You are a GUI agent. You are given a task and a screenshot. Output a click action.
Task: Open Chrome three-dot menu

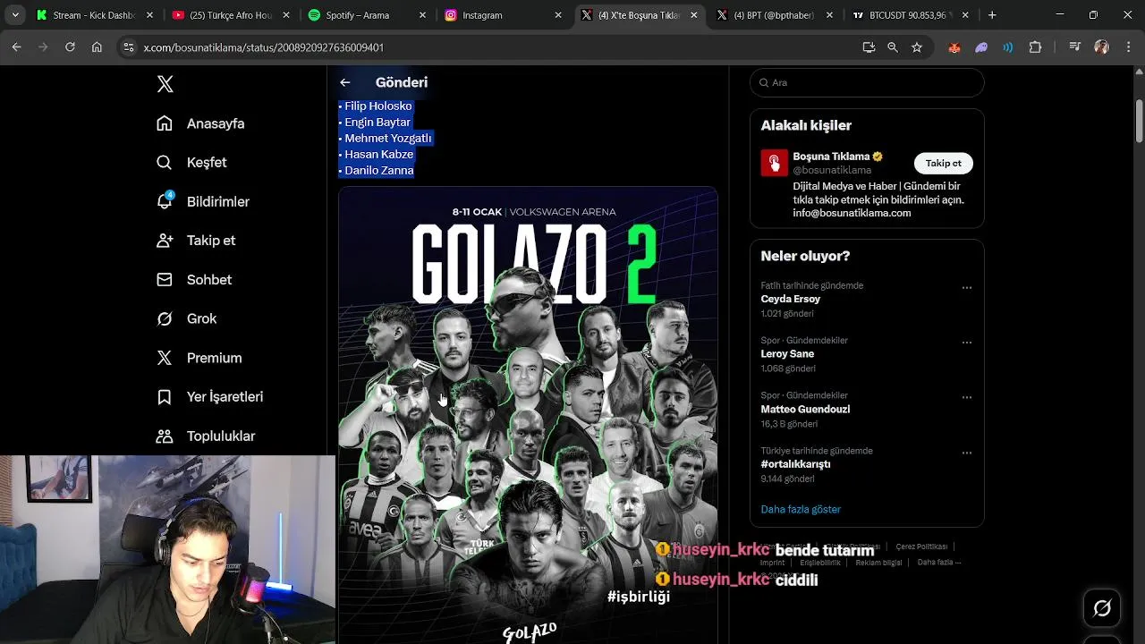point(1127,47)
